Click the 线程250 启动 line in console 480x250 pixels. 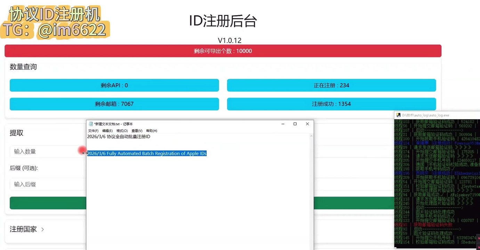click(429, 208)
